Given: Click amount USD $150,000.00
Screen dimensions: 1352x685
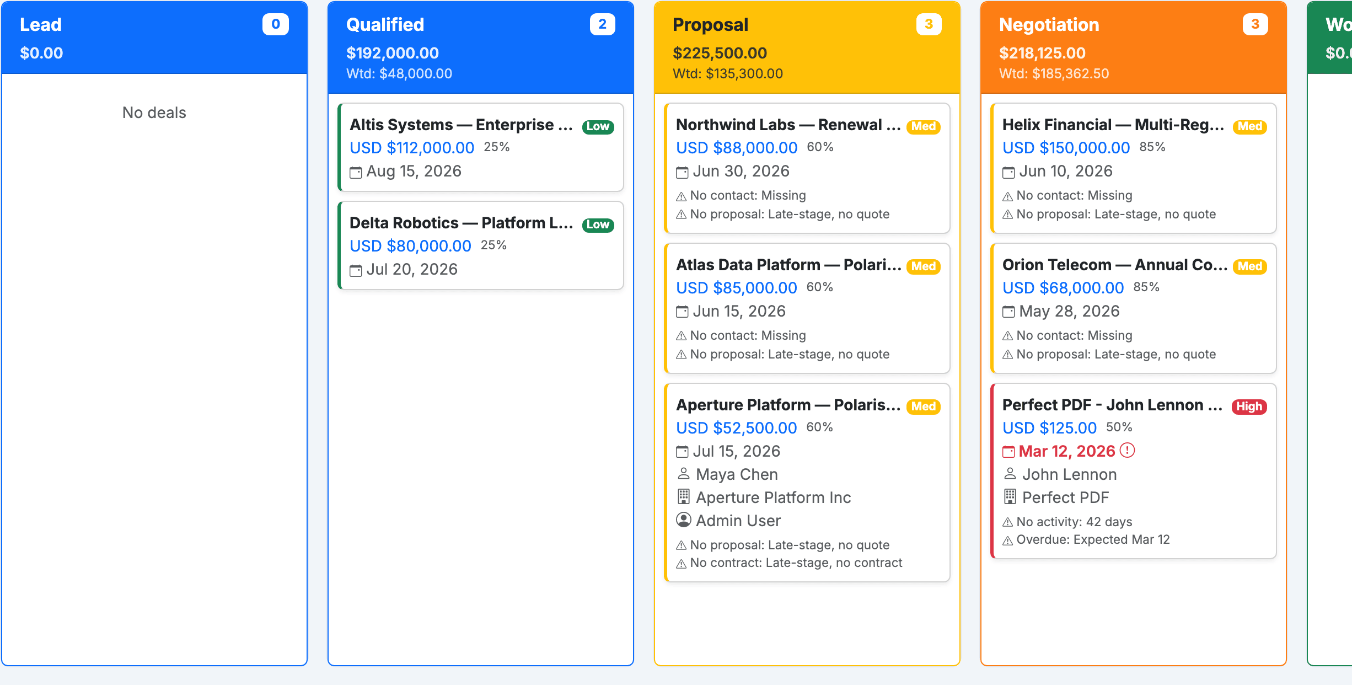Looking at the screenshot, I should click(1066, 148).
